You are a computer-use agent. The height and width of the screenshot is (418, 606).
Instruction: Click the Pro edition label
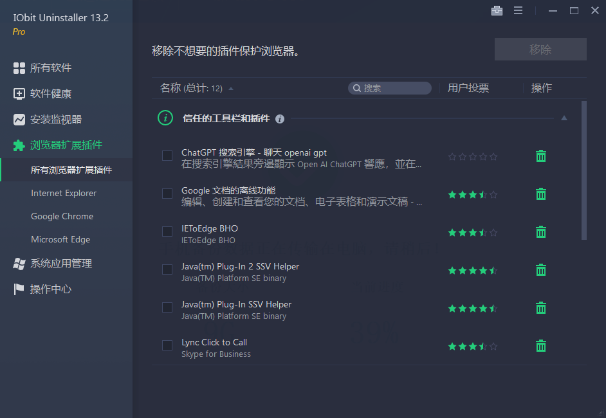(19, 32)
